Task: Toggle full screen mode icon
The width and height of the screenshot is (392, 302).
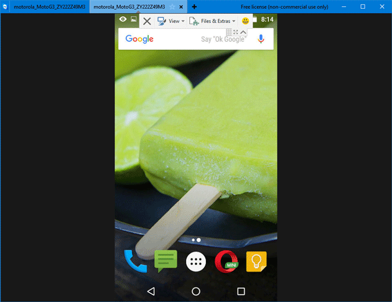Action: 235,32
